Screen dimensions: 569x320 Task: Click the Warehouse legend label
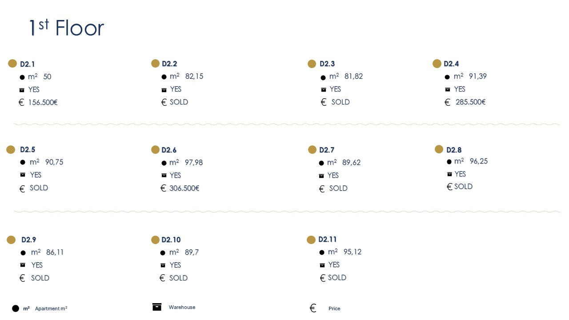pos(182,308)
